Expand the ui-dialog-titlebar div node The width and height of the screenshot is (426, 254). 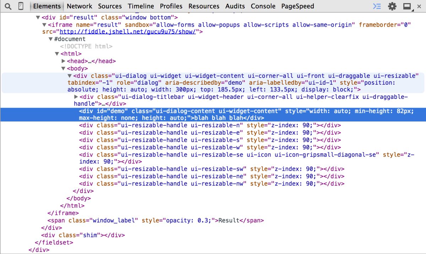pyautogui.click(x=76, y=97)
